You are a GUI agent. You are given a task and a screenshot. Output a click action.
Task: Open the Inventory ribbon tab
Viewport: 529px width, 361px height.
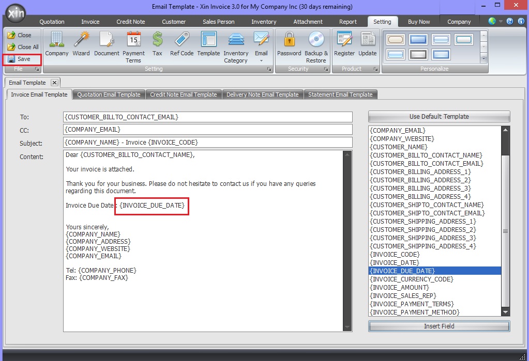coord(264,22)
